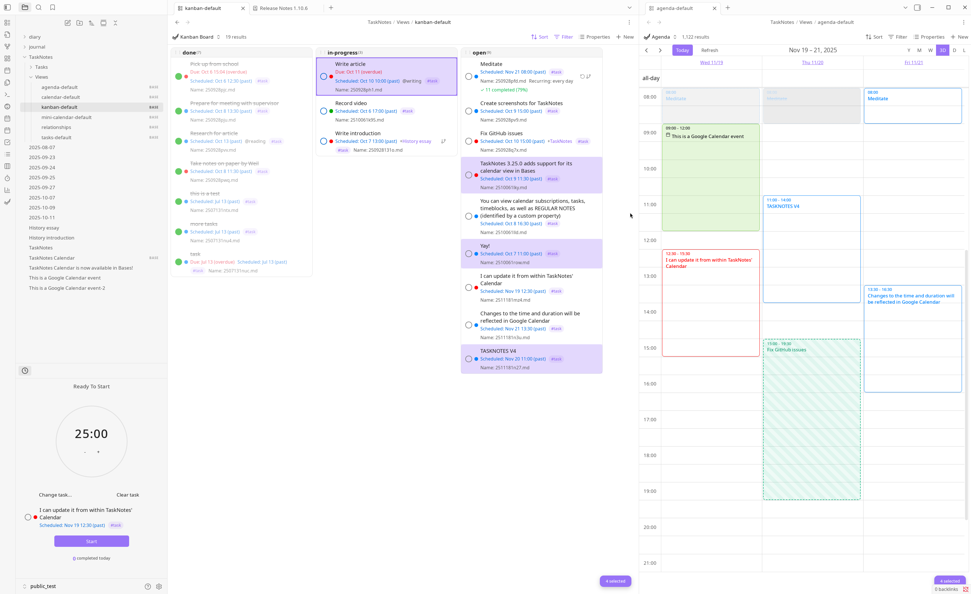Change the sort order of files
The width and height of the screenshot is (971, 594).
click(91, 23)
